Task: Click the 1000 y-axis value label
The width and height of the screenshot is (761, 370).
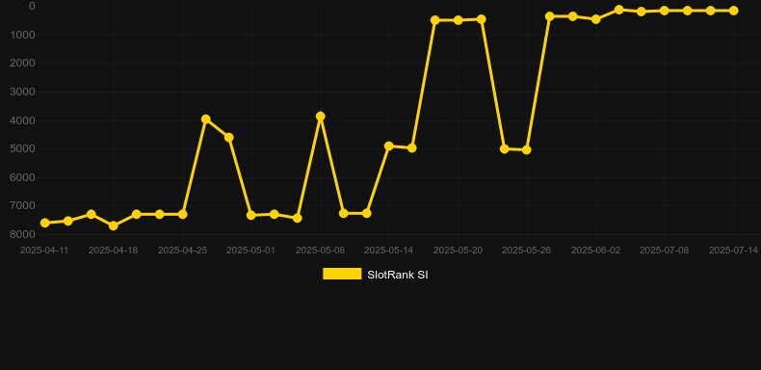Action: [23, 35]
